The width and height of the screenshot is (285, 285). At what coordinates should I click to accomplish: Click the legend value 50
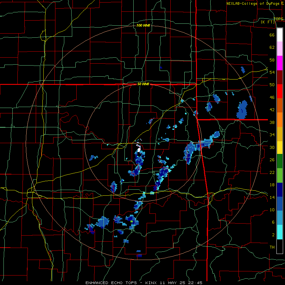272,85
